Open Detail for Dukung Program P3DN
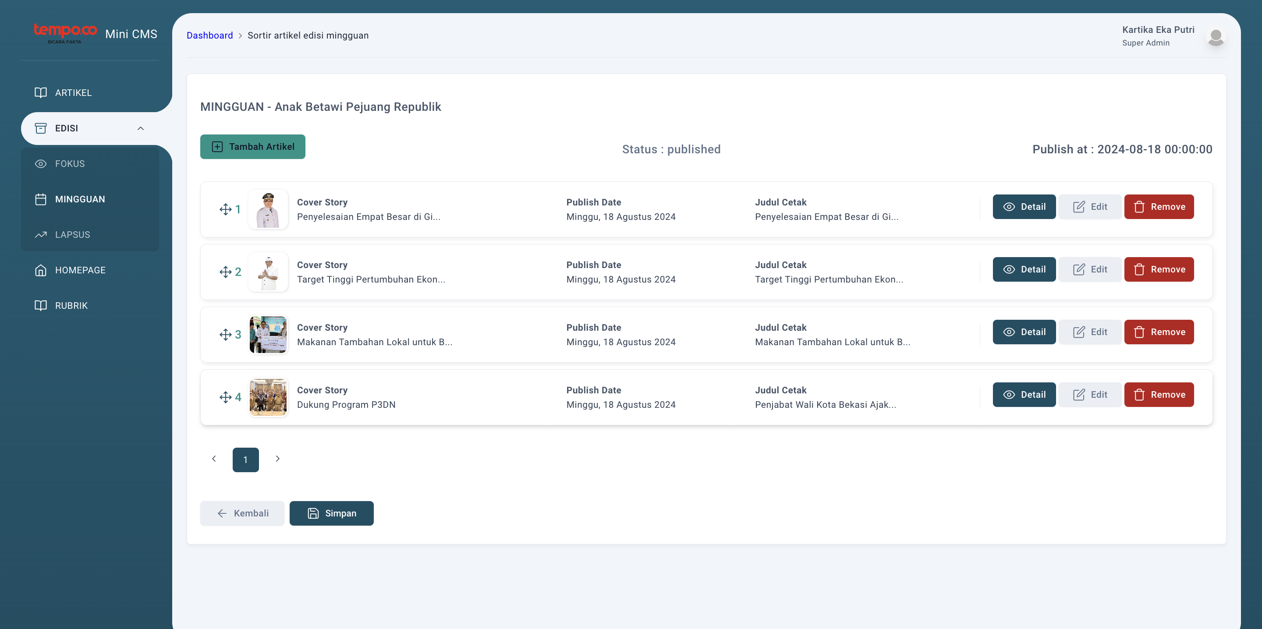The height and width of the screenshot is (629, 1262). tap(1024, 395)
